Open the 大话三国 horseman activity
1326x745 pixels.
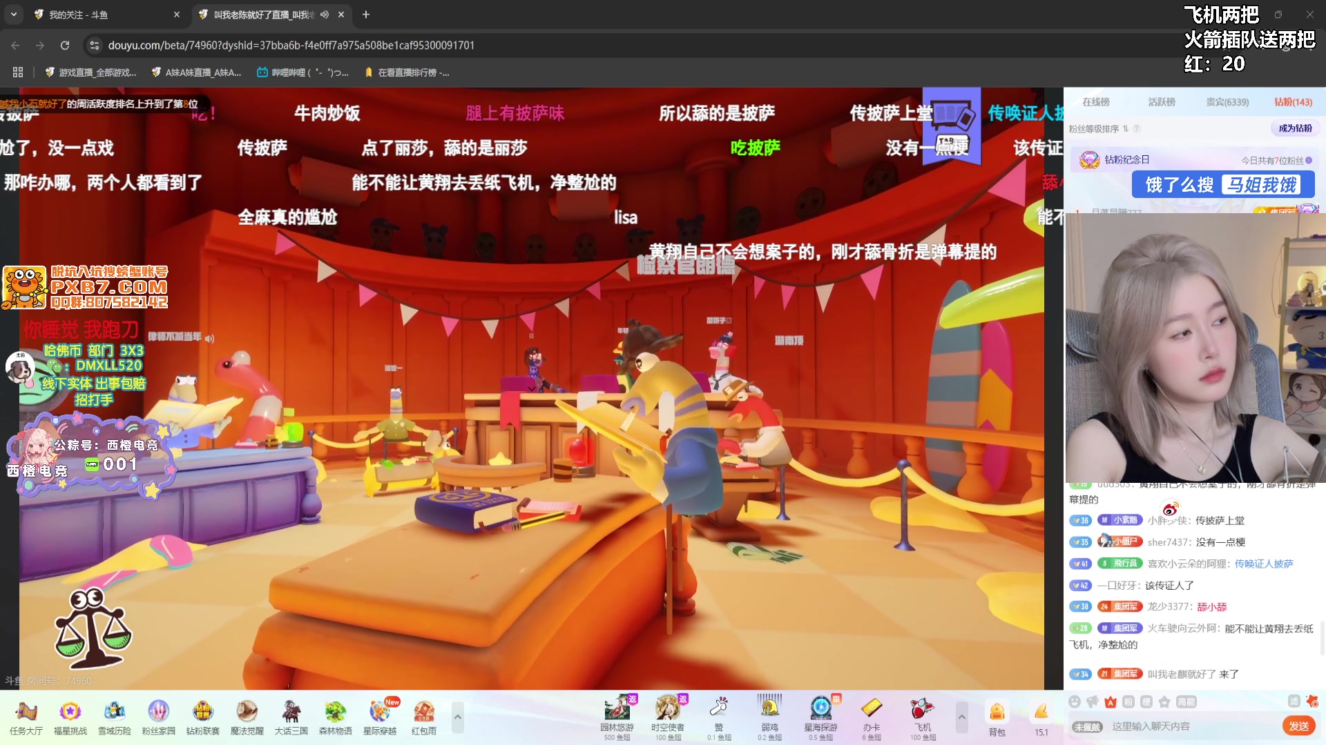[x=291, y=717]
